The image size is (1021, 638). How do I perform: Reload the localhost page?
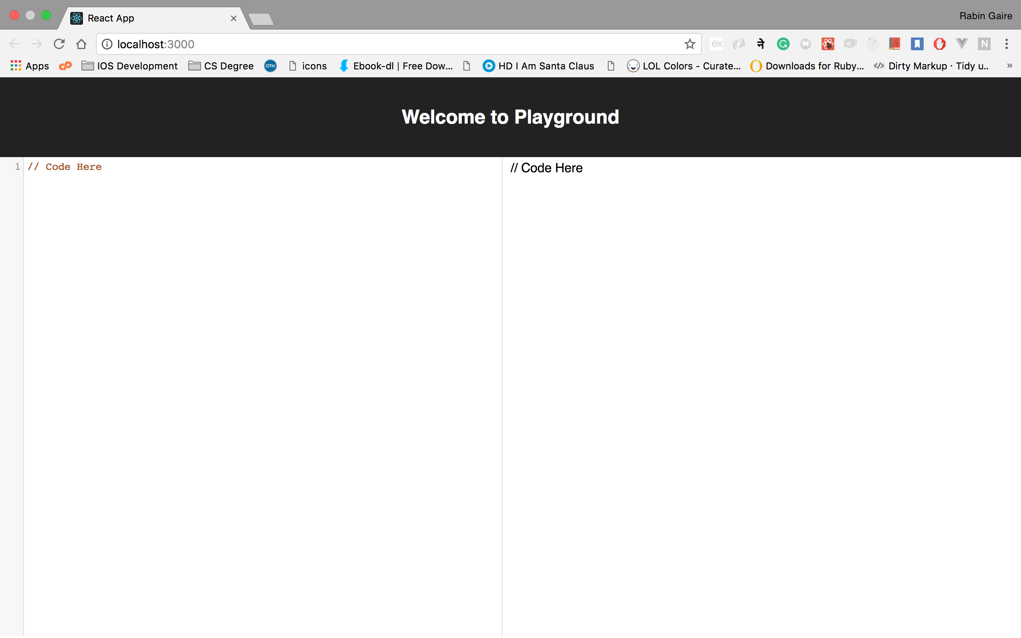point(59,44)
